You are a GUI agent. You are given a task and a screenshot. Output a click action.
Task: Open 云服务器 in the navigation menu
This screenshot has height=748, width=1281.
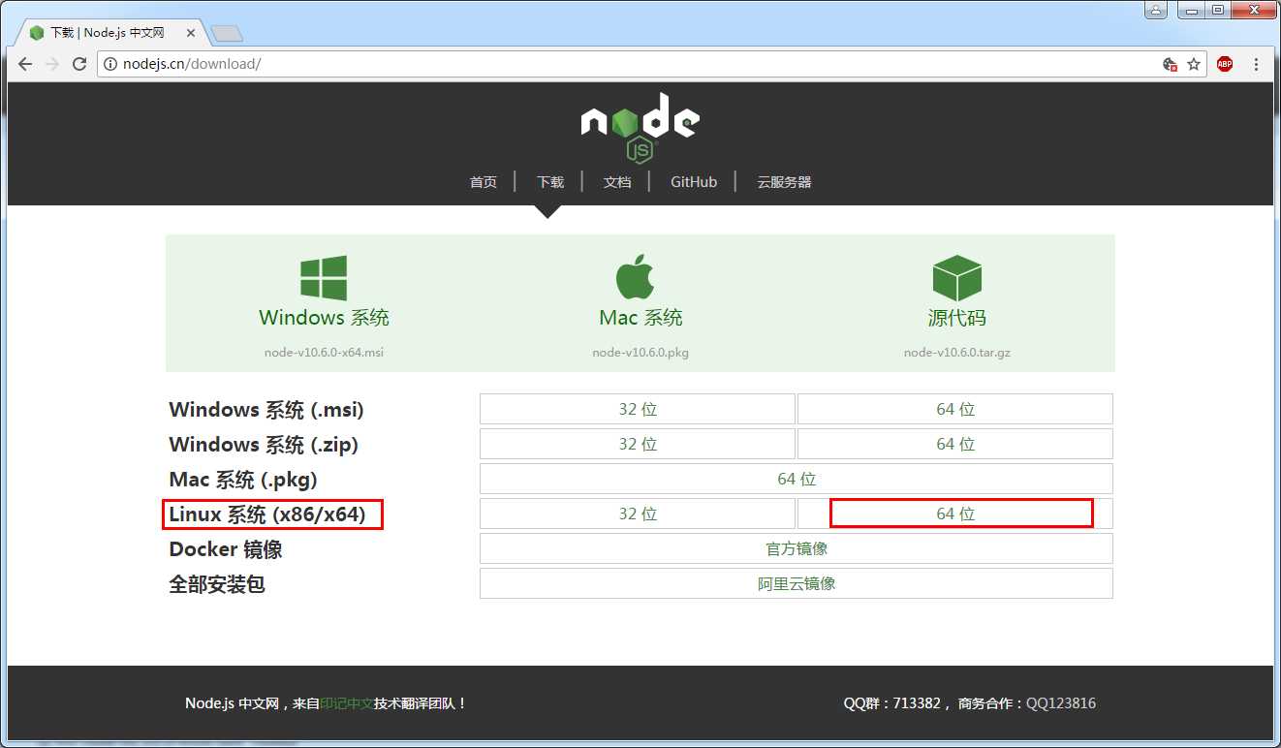point(784,181)
